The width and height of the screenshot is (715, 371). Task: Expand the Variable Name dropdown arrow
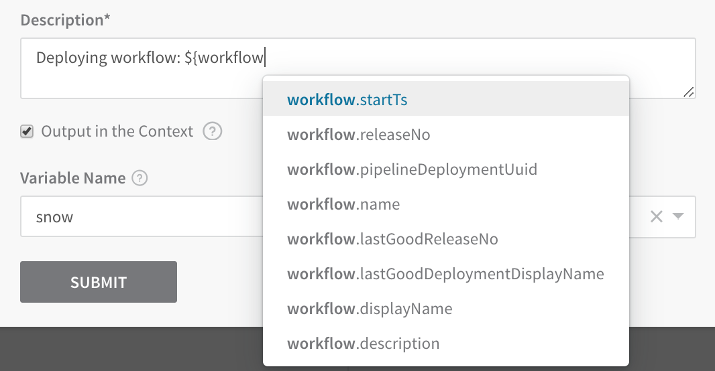coord(679,216)
